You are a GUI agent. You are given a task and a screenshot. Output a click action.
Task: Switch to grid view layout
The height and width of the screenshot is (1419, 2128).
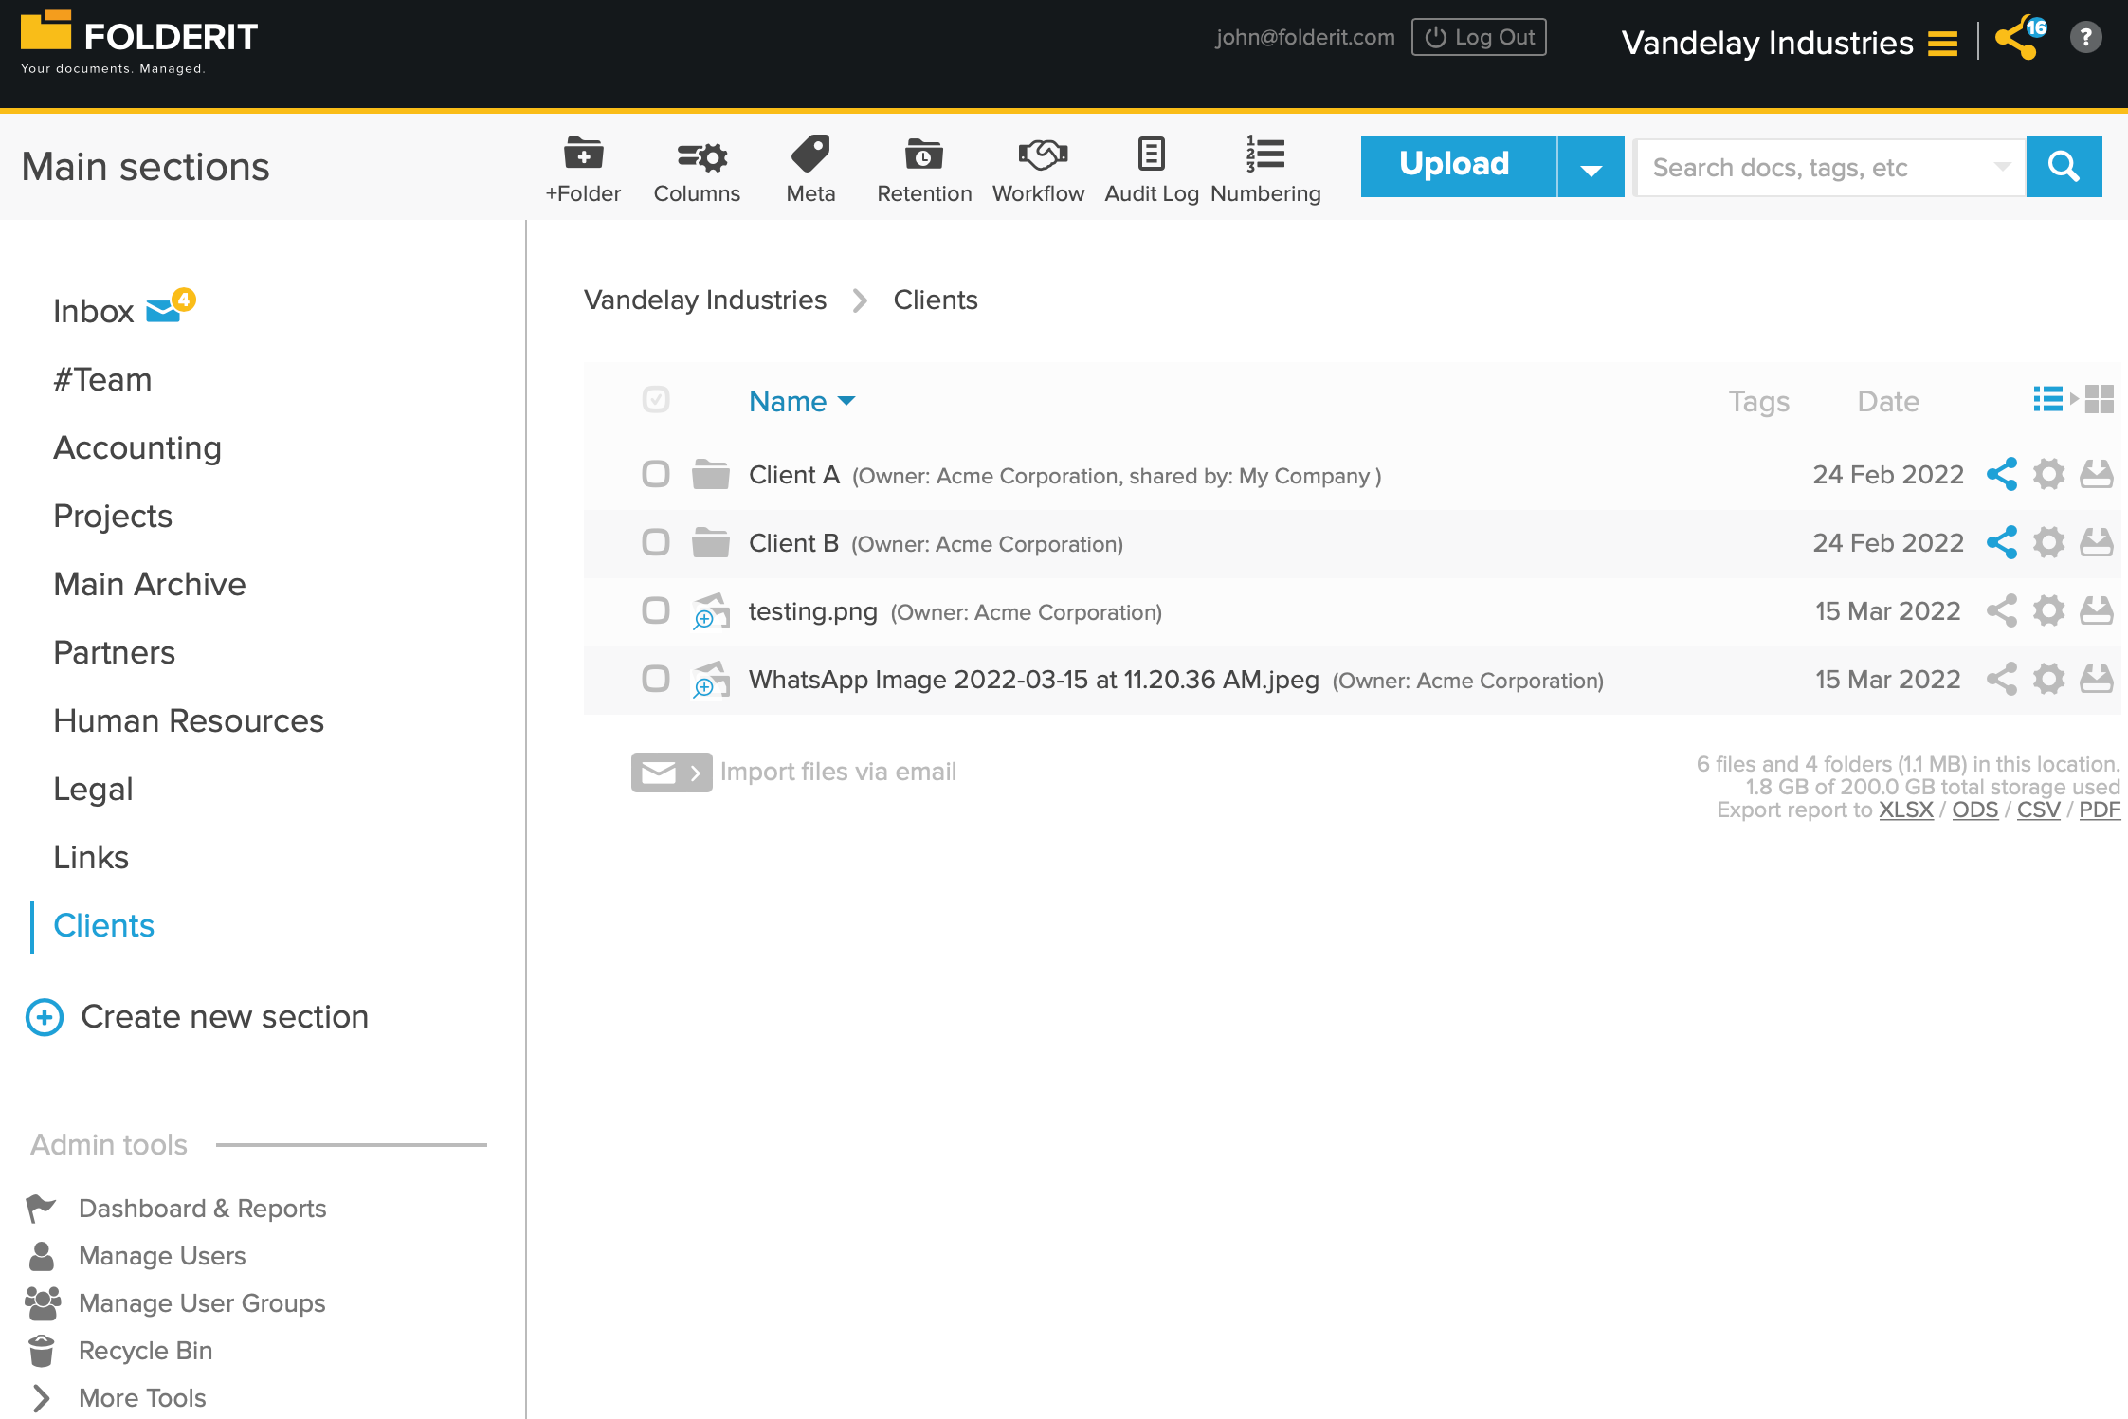coord(2100,399)
